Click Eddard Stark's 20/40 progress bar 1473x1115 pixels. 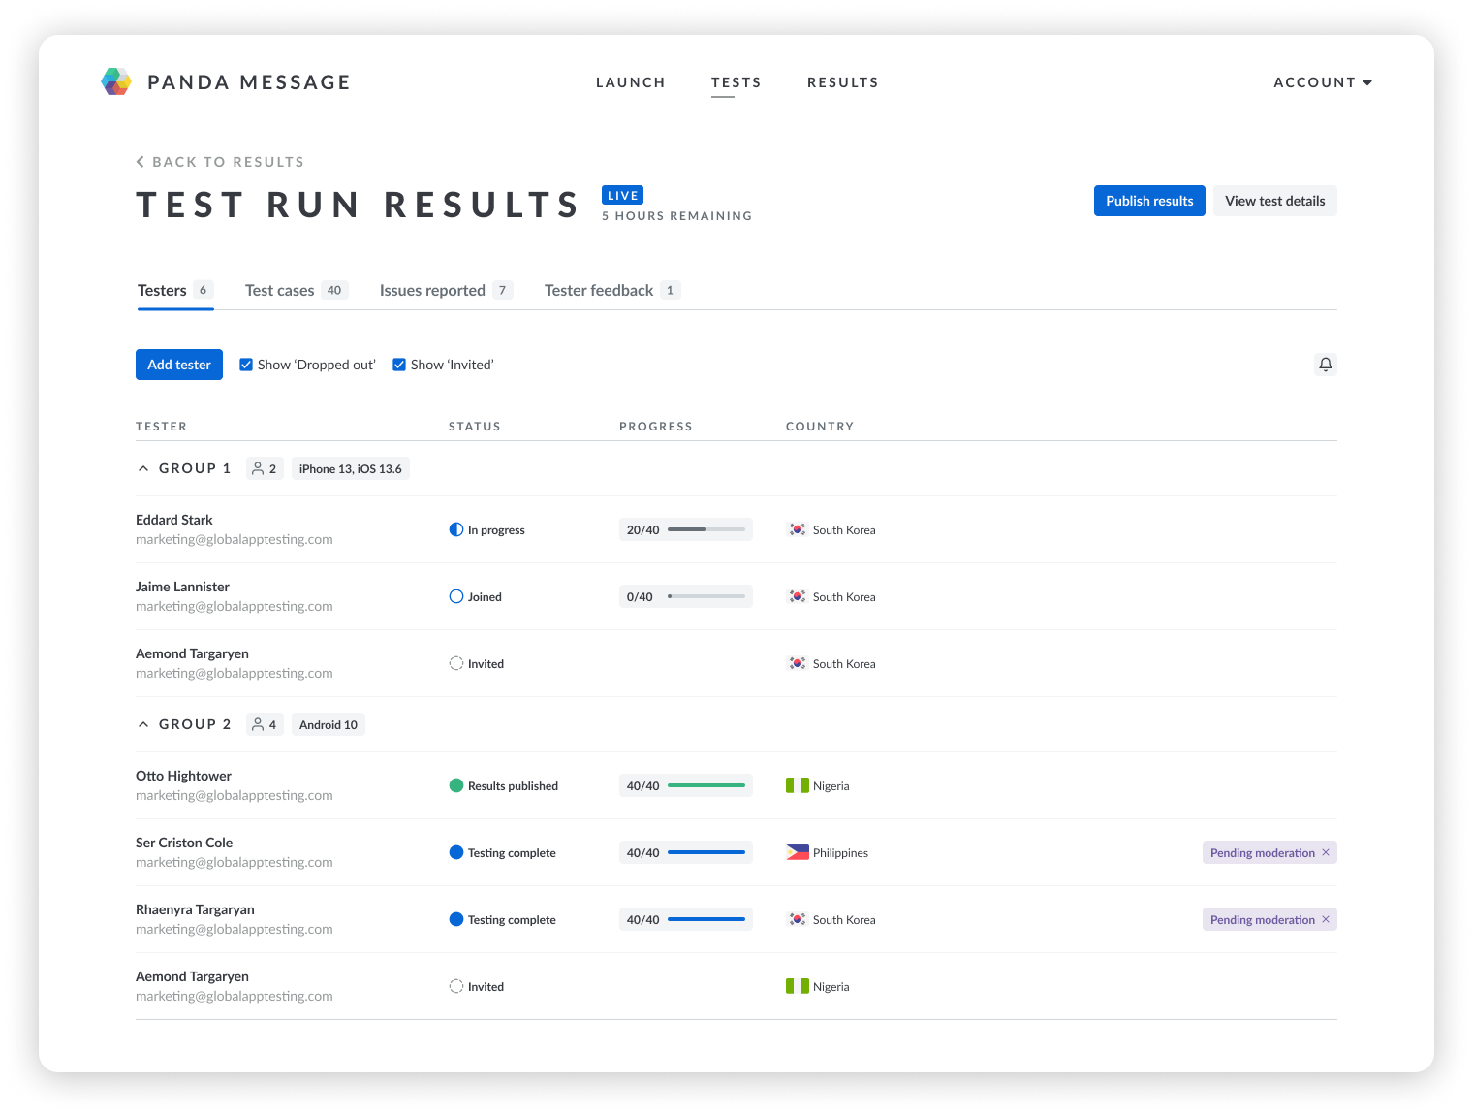(x=705, y=529)
